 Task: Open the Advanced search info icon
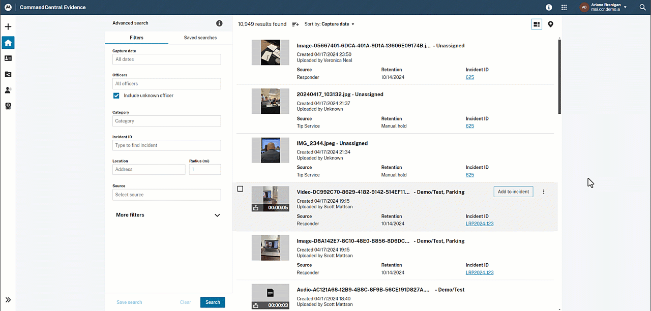(219, 23)
